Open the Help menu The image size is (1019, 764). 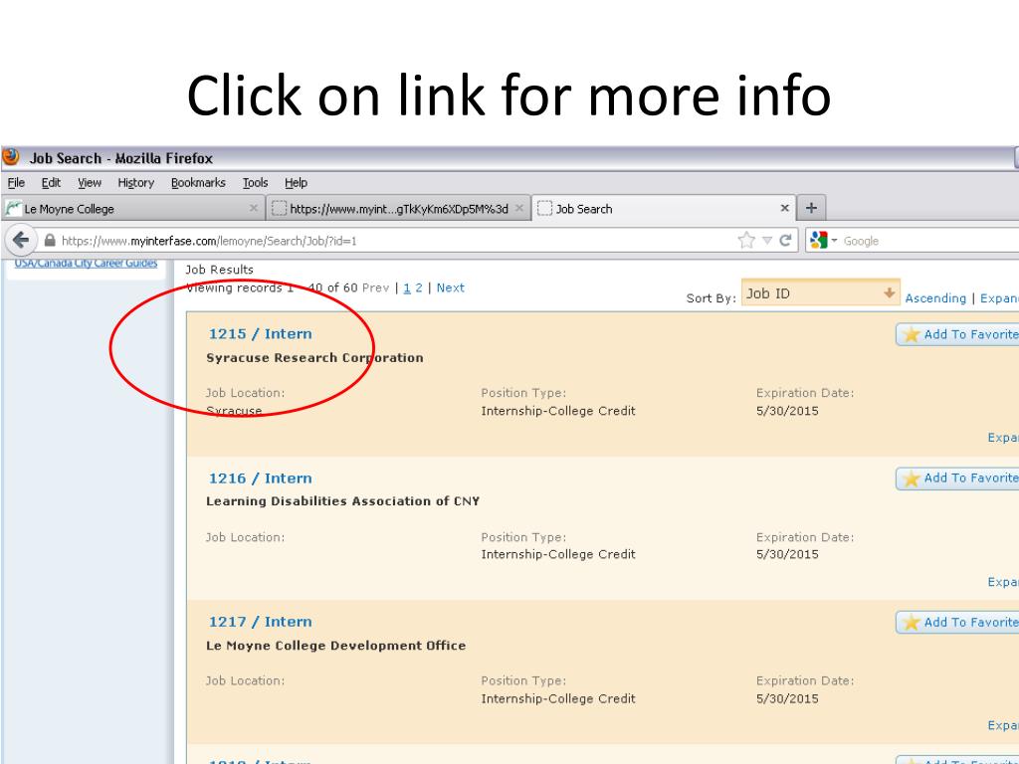[296, 183]
